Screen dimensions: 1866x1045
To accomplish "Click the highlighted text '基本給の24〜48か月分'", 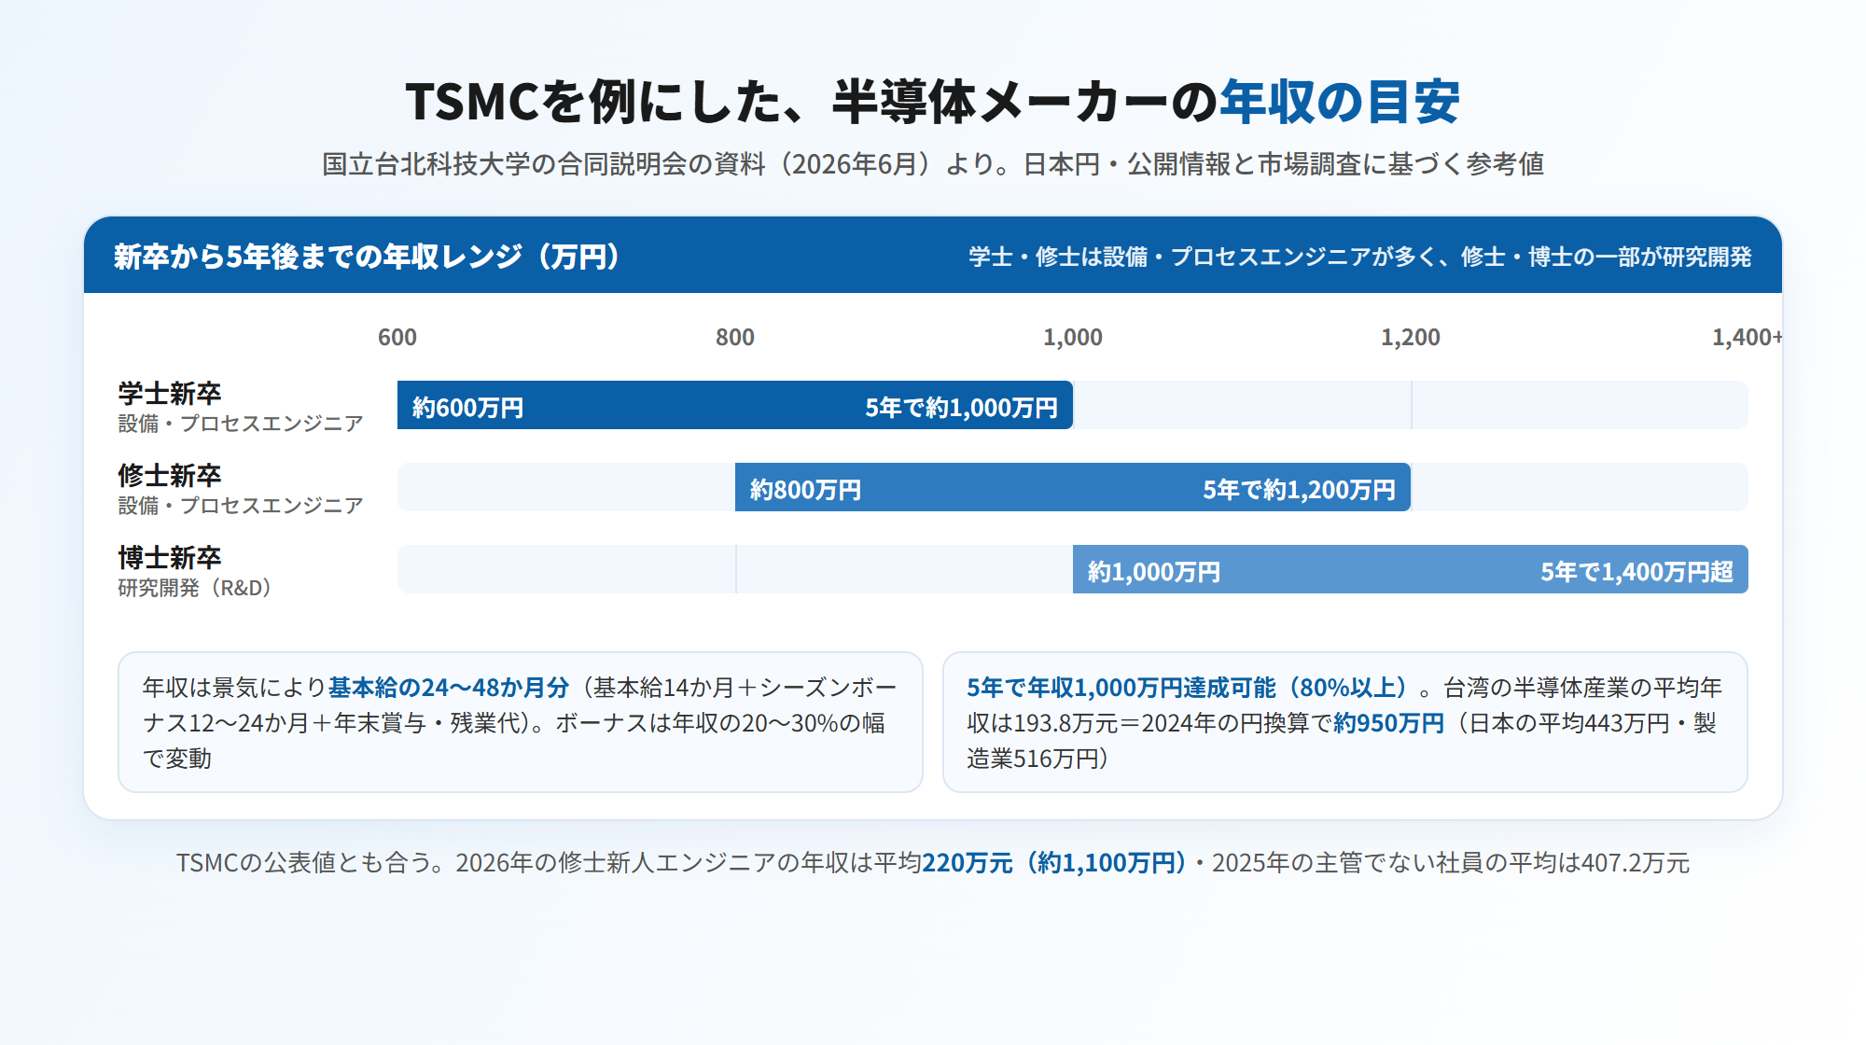I will tap(449, 688).
